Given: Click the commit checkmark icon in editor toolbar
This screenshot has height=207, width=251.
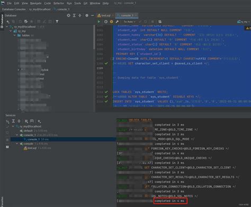Looking at the screenshot, I should (140, 22).
